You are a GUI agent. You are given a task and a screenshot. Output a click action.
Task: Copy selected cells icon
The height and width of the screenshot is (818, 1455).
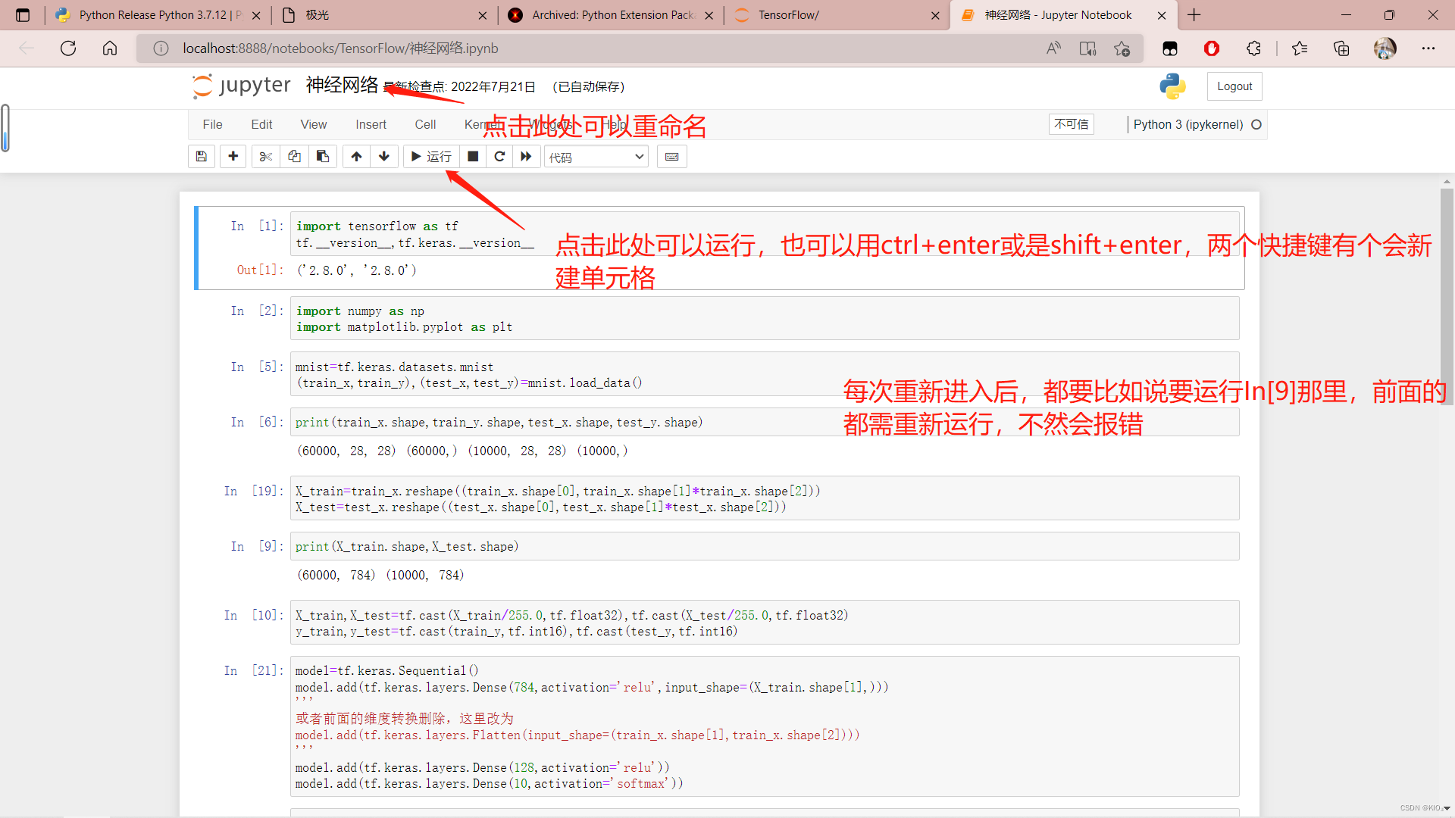(294, 157)
